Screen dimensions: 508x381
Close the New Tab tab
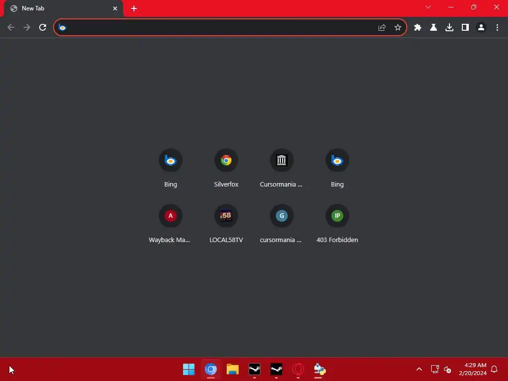pos(115,8)
